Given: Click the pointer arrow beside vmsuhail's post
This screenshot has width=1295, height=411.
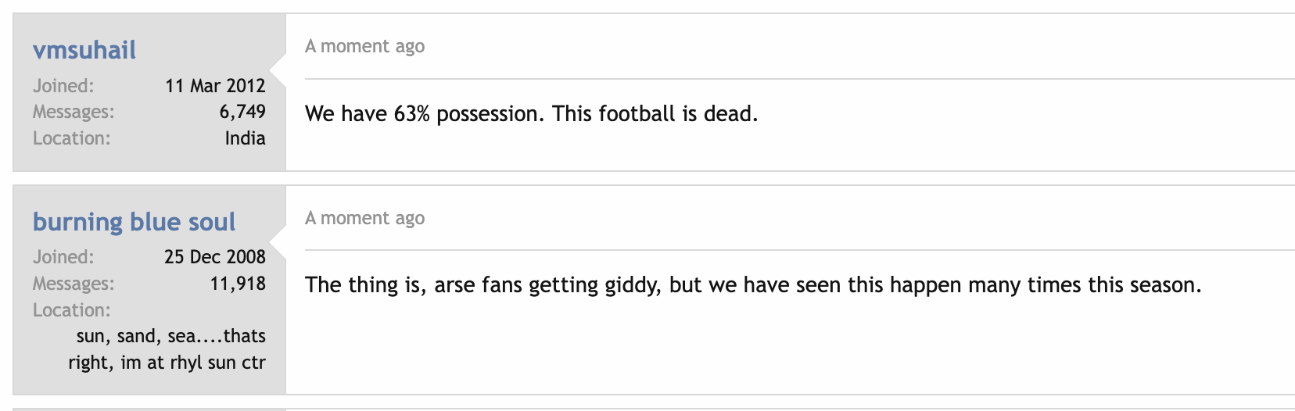Looking at the screenshot, I should pyautogui.click(x=278, y=70).
